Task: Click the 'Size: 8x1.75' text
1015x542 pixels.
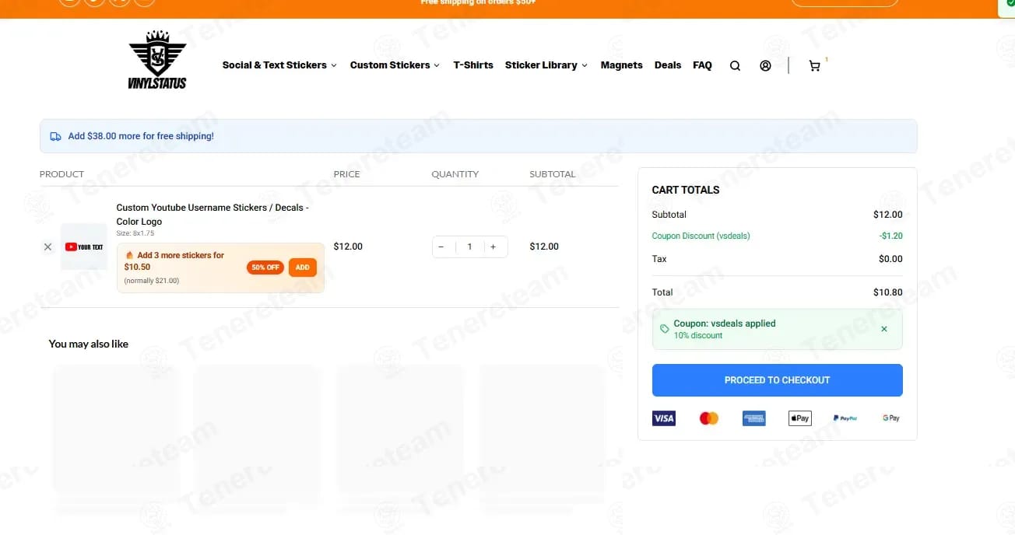Action: click(135, 233)
